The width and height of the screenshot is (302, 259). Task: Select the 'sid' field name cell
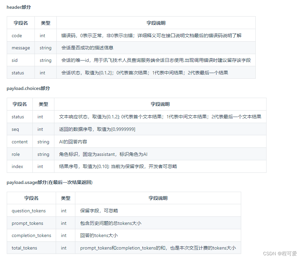(21, 60)
